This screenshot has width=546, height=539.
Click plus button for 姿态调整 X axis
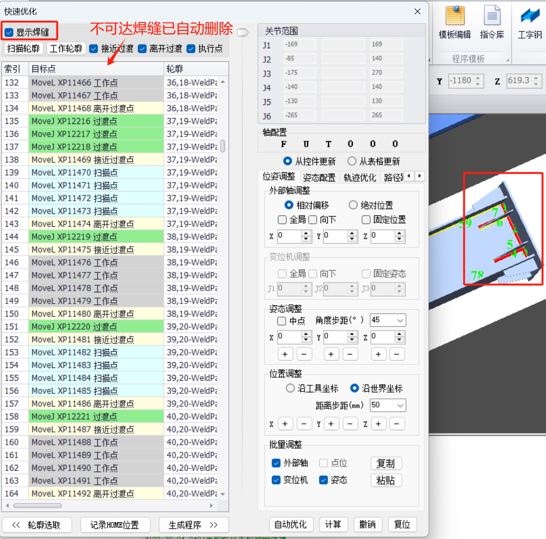click(x=285, y=354)
